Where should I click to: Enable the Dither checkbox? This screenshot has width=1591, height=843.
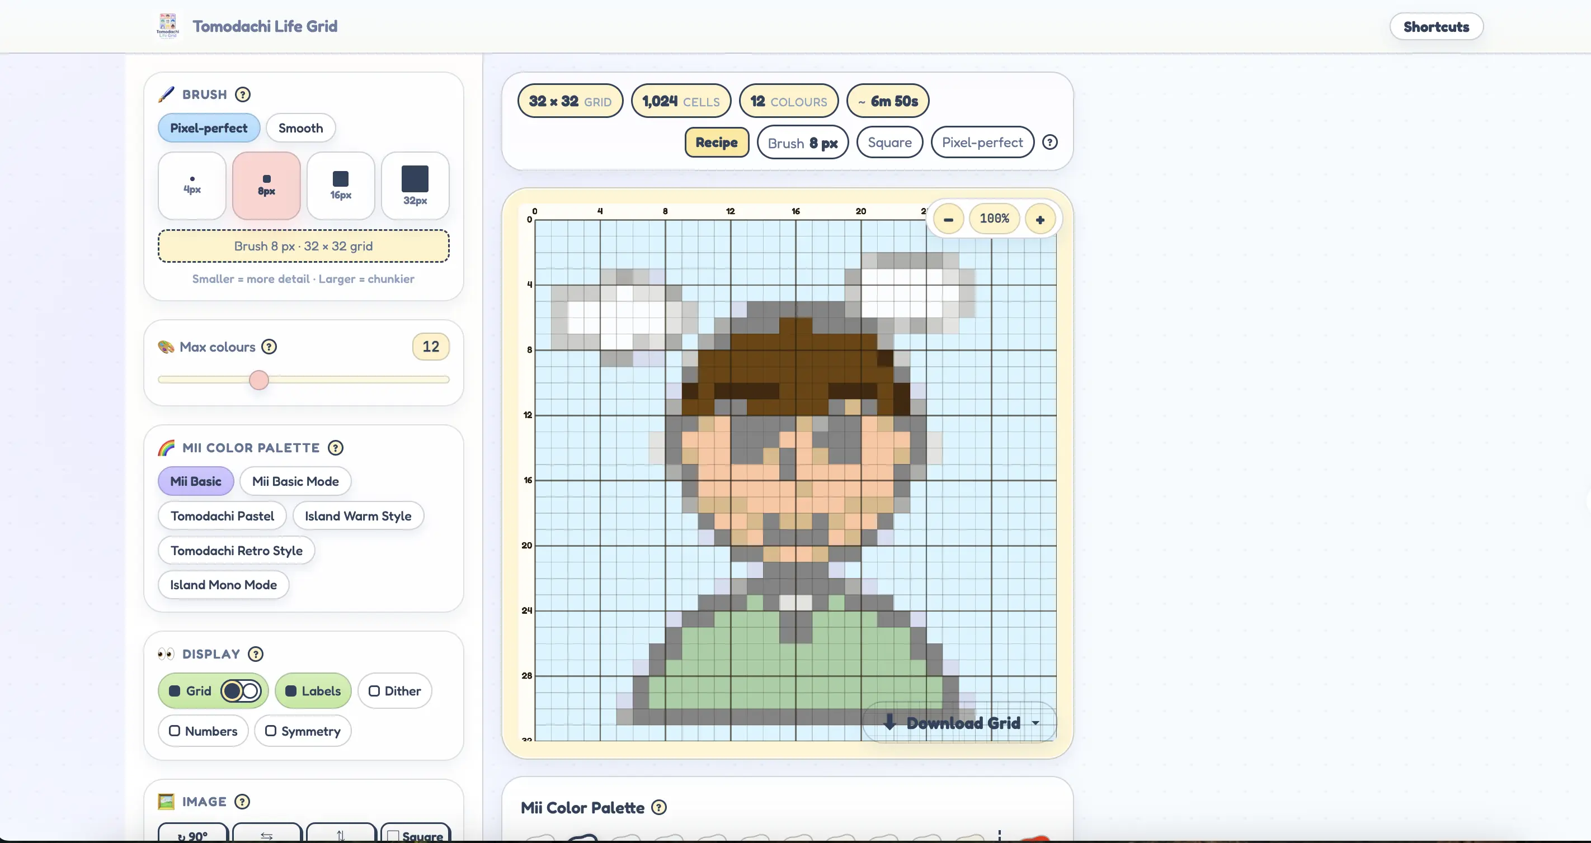click(x=374, y=691)
